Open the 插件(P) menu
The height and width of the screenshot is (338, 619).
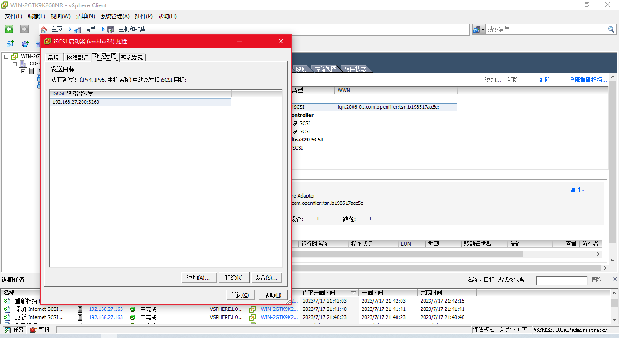click(144, 16)
